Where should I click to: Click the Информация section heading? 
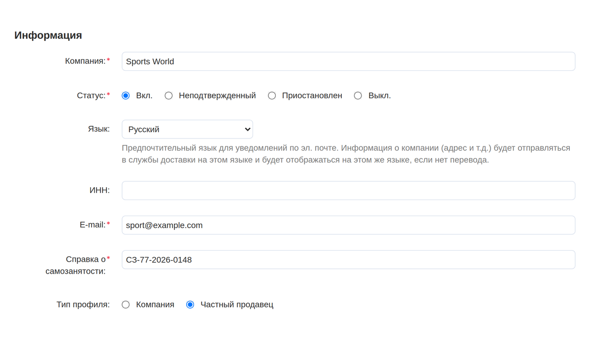coord(48,35)
